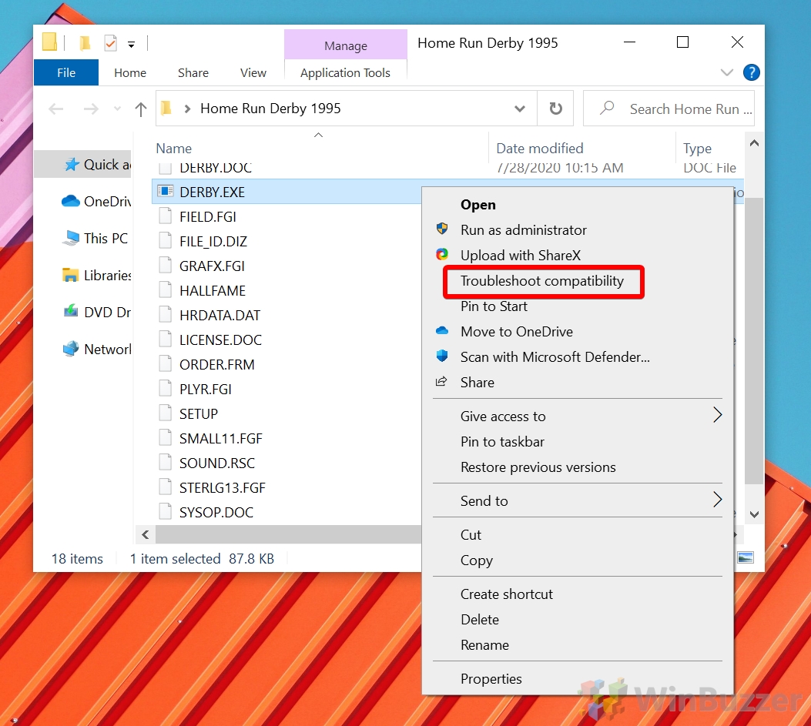Viewport: 811px width, 726px height.
Task: Click the folder icon in address bar
Action: click(166, 108)
